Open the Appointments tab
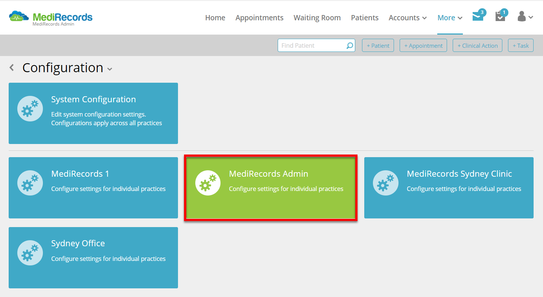Viewport: 543px width, 297px height. pos(259,18)
